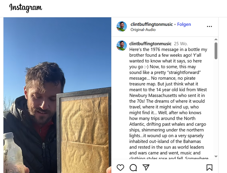The height and width of the screenshot is (173, 227).
Task: Click the caption scrollbar thumb
Action: point(216,51)
